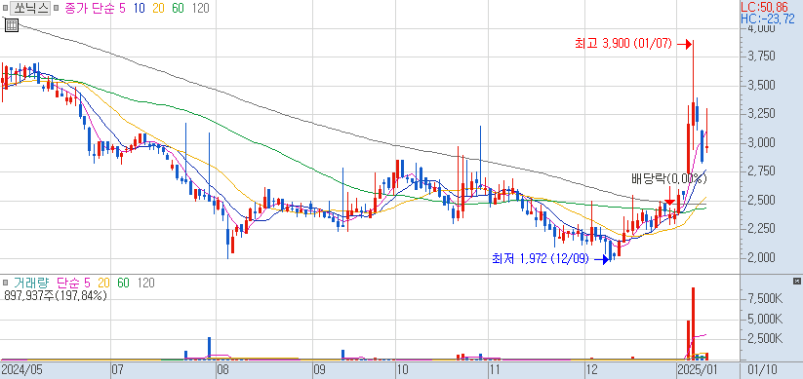Click the 배당락(0,00%) ex-dividend label

668,178
